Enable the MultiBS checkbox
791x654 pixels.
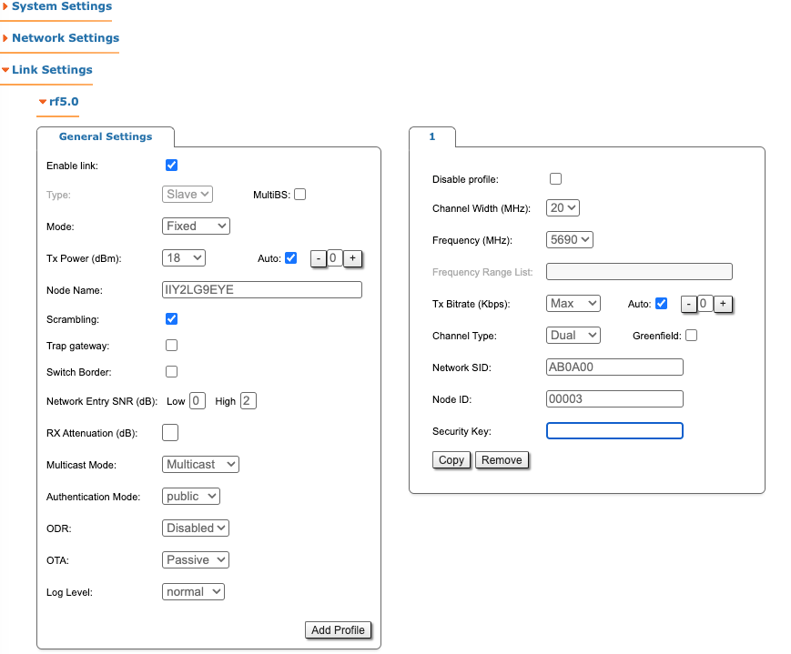[x=300, y=194]
